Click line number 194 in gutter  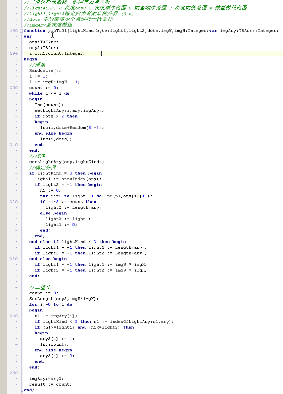(13, 53)
